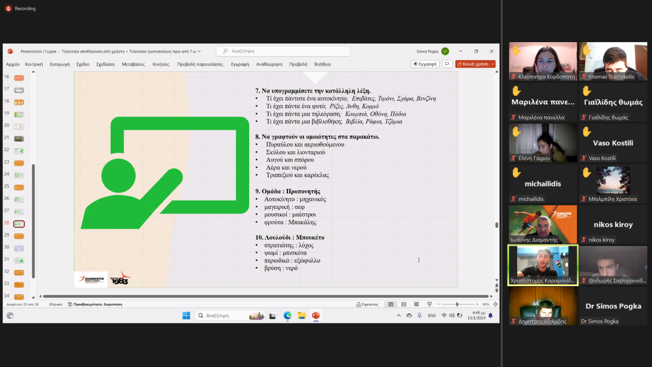Select slide 20 thumbnail
The height and width of the screenshot is (367, 652).
click(x=19, y=126)
